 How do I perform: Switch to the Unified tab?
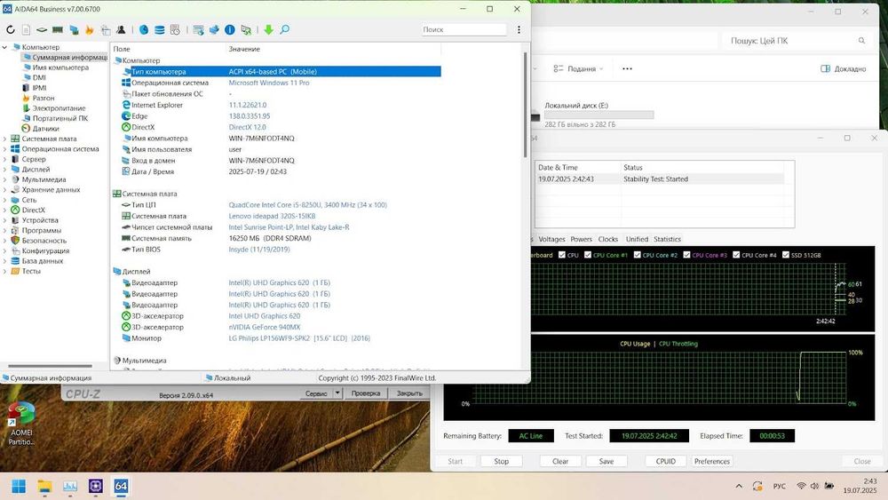[637, 239]
